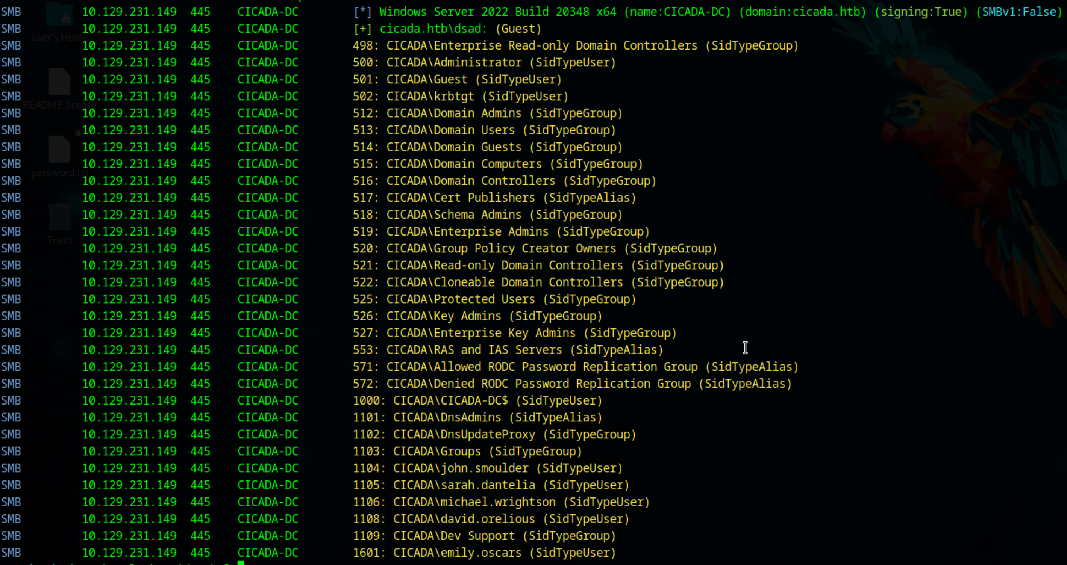Click the "1101: CICADA\DnsAdmins" entry
The width and height of the screenshot is (1067, 565).
(x=477, y=417)
